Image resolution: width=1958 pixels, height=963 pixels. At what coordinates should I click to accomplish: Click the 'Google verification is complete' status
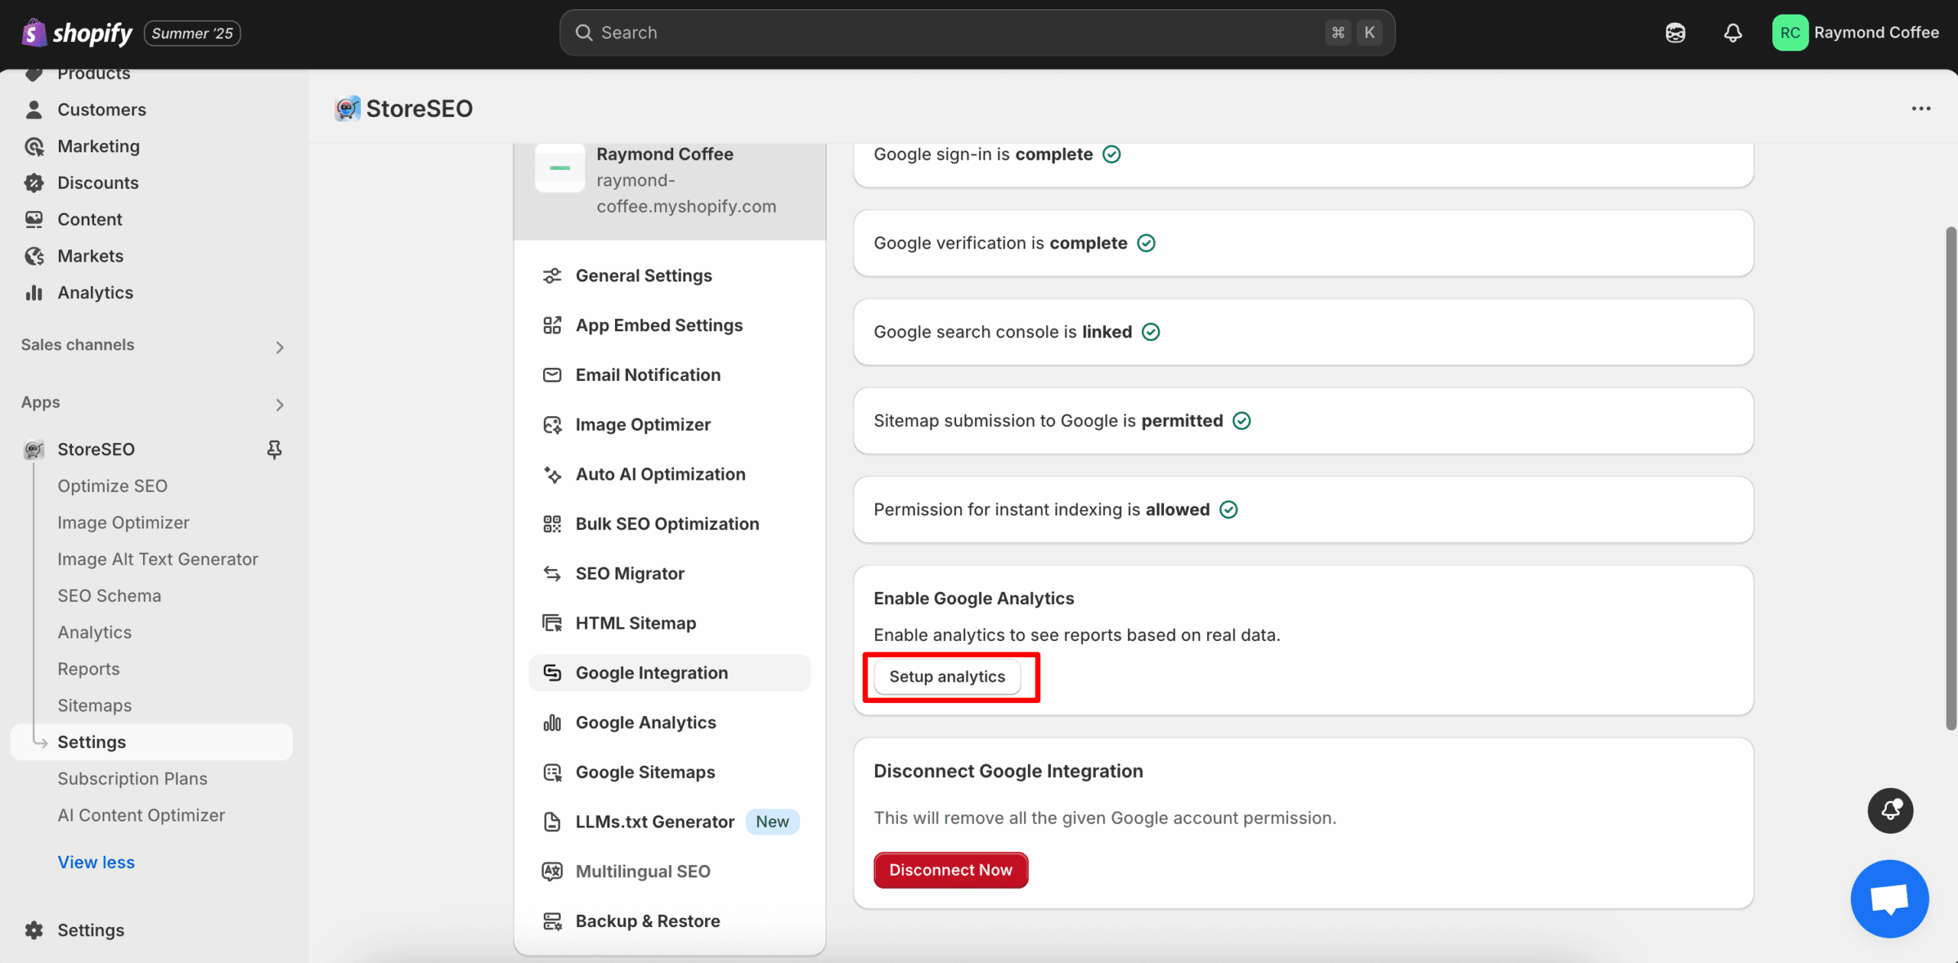pos(1014,243)
